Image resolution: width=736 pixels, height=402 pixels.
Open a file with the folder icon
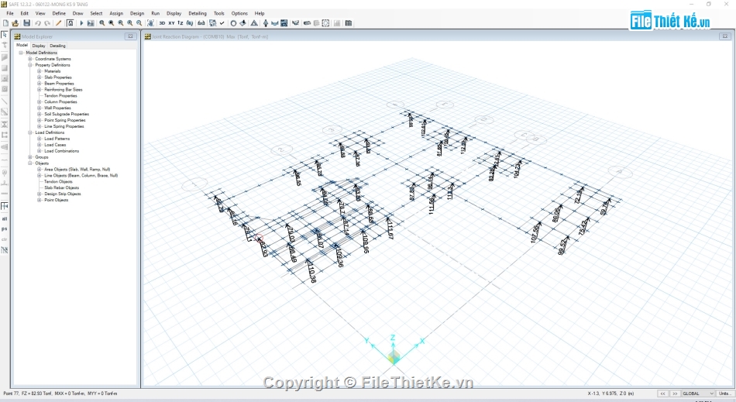(x=15, y=23)
